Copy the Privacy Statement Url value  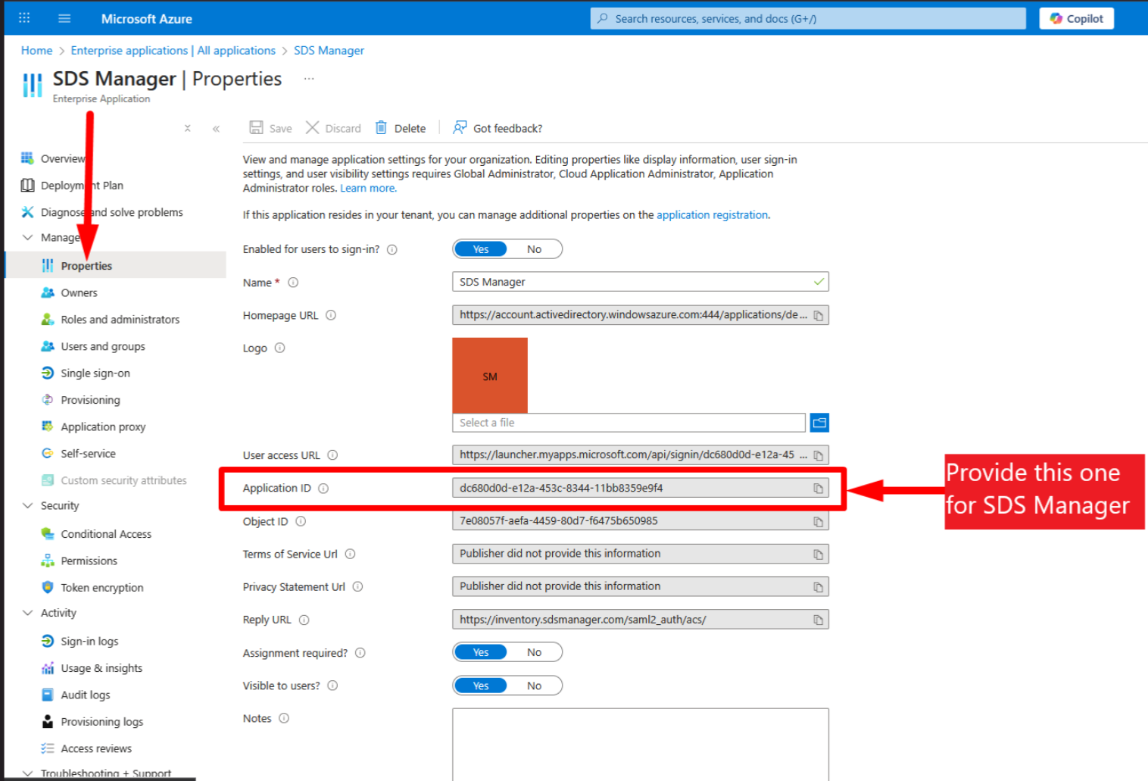pos(818,586)
